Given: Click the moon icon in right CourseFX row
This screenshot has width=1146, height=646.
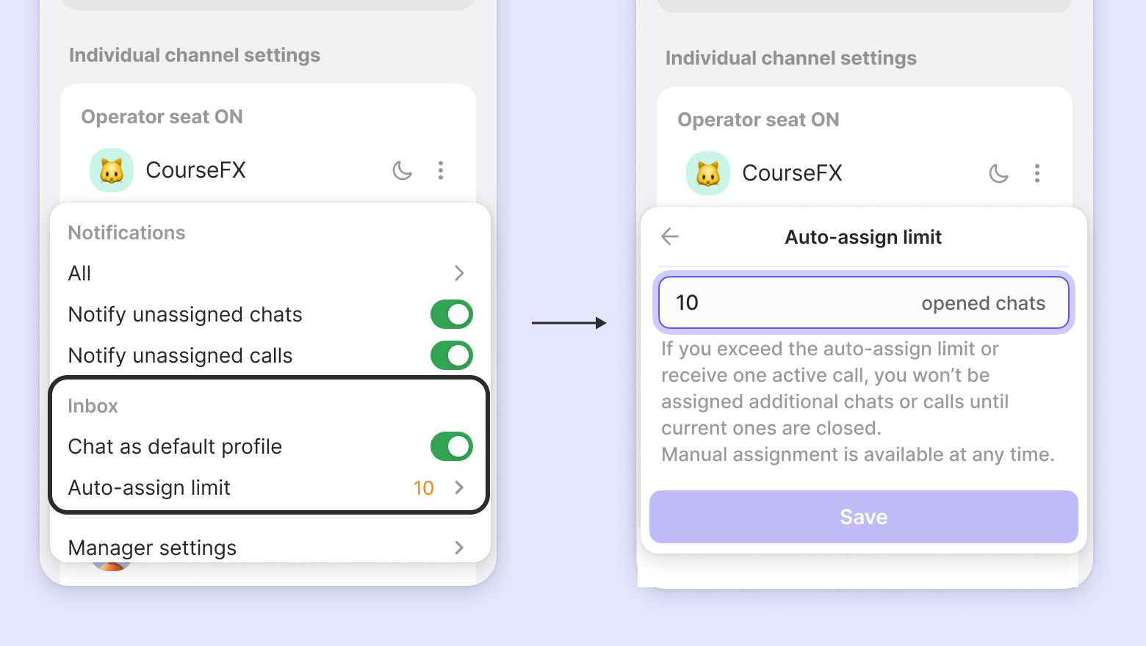Looking at the screenshot, I should point(998,173).
